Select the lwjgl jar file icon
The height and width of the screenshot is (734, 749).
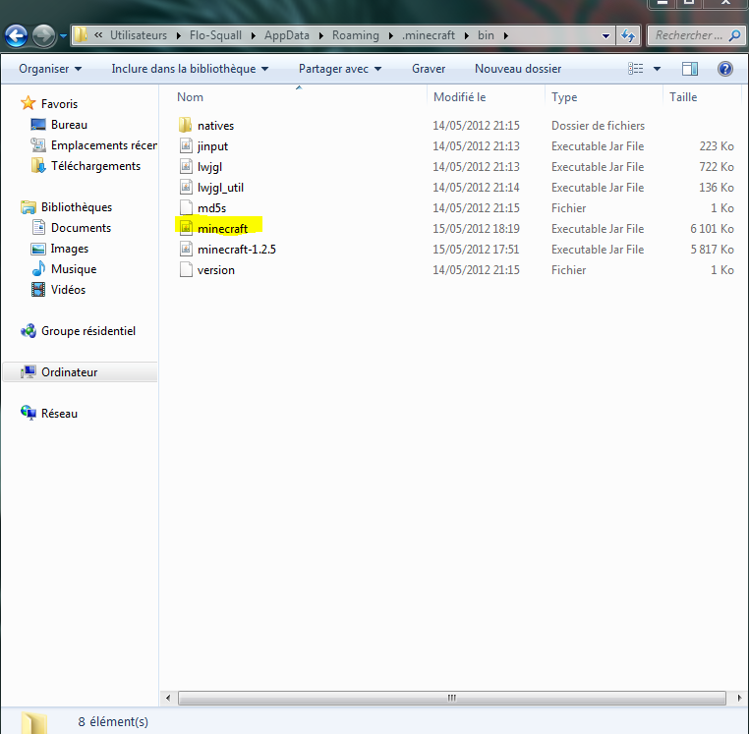point(186,166)
